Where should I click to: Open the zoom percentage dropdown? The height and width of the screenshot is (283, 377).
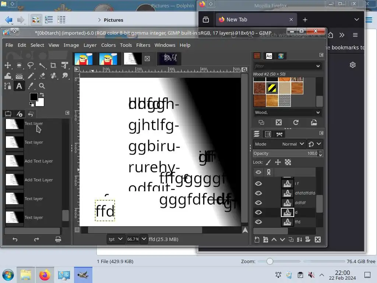tap(144, 239)
